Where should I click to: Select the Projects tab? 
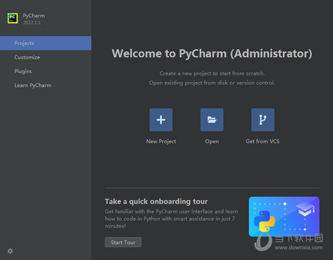(x=46, y=43)
